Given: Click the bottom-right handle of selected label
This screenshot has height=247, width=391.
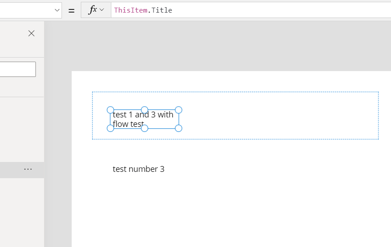Looking at the screenshot, I should click(x=179, y=128).
